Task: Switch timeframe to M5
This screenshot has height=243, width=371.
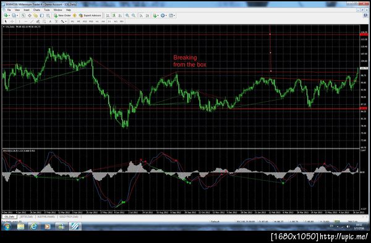Action: click(79, 22)
